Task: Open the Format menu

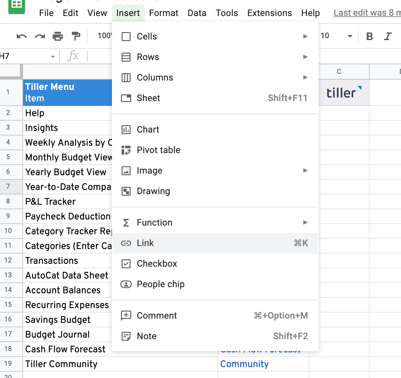Action: tap(164, 13)
